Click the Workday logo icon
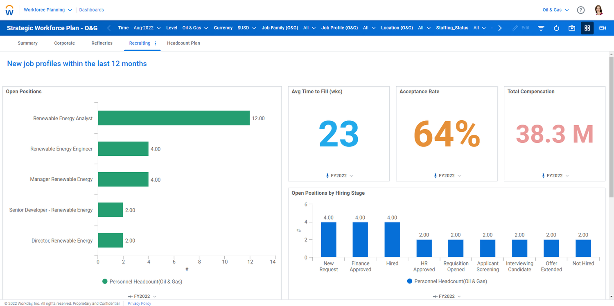614x306 pixels. click(9, 10)
